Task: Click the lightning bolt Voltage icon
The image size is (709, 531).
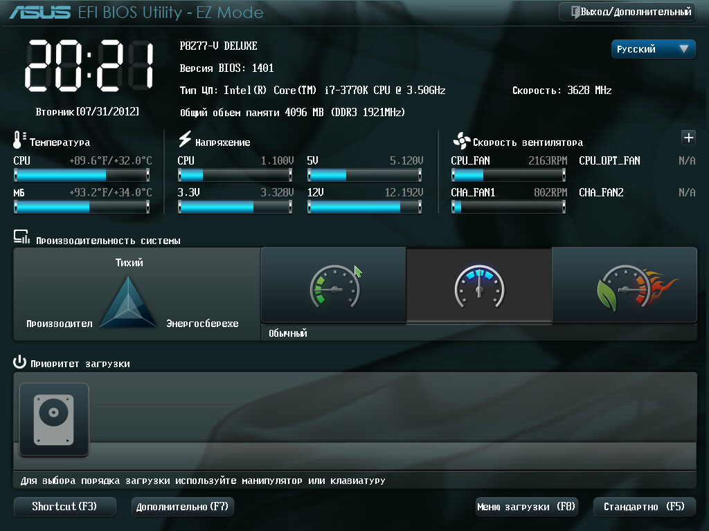Action: coord(184,139)
